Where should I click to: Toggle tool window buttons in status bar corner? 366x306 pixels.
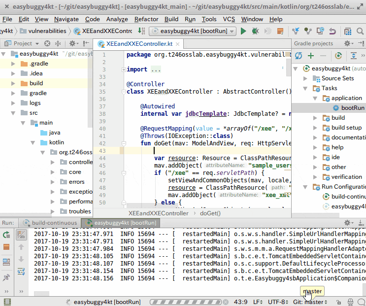pyautogui.click(x=7, y=302)
